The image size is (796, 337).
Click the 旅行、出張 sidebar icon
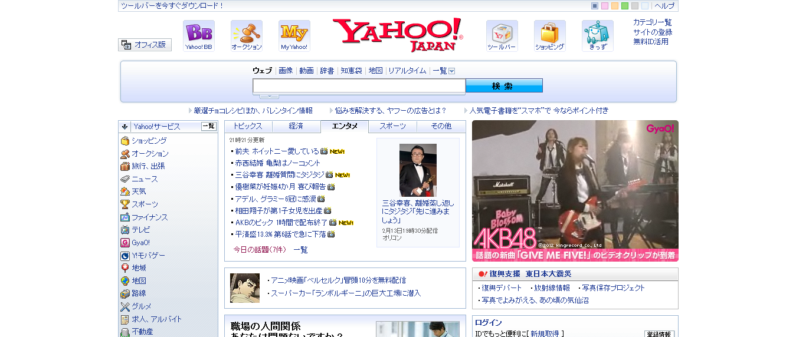(125, 166)
